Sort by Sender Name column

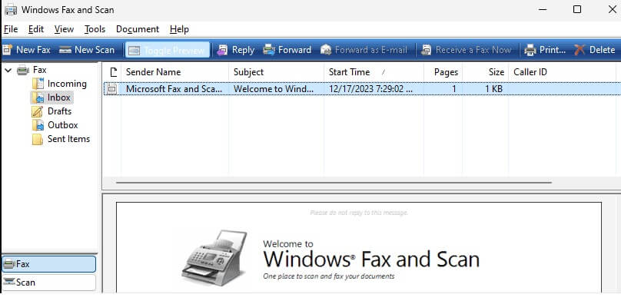(174, 72)
